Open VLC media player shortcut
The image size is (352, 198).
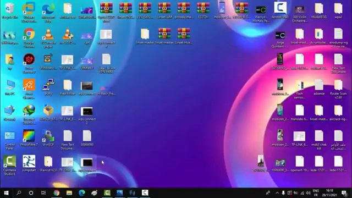48,38
